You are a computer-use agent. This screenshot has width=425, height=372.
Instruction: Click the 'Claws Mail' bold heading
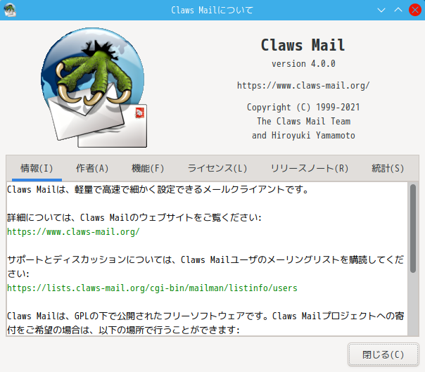[303, 45]
